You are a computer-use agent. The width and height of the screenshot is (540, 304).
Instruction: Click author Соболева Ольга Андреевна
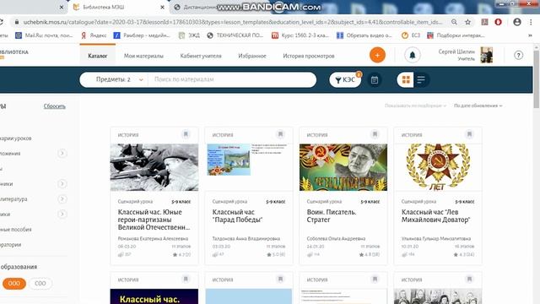click(x=336, y=238)
